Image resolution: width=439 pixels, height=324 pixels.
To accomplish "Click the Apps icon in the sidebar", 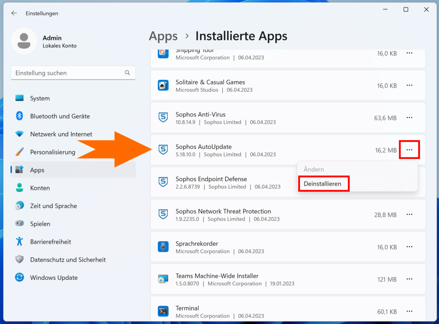I will click(x=19, y=170).
